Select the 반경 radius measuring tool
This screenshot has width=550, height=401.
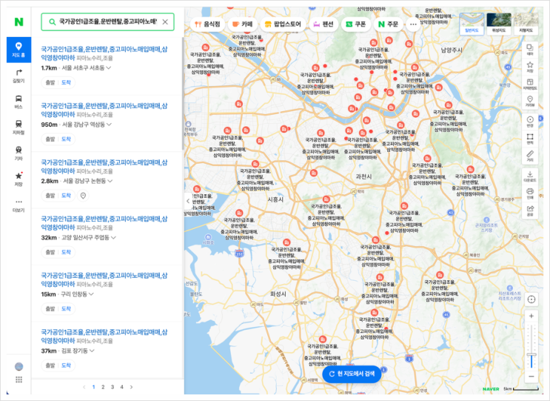[530, 122]
